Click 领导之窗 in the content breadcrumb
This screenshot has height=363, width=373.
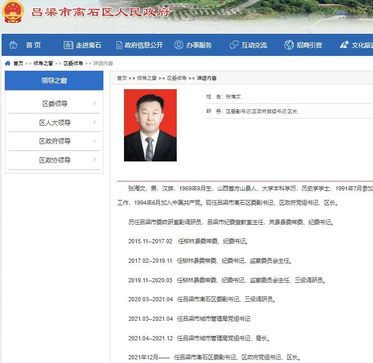147,78
